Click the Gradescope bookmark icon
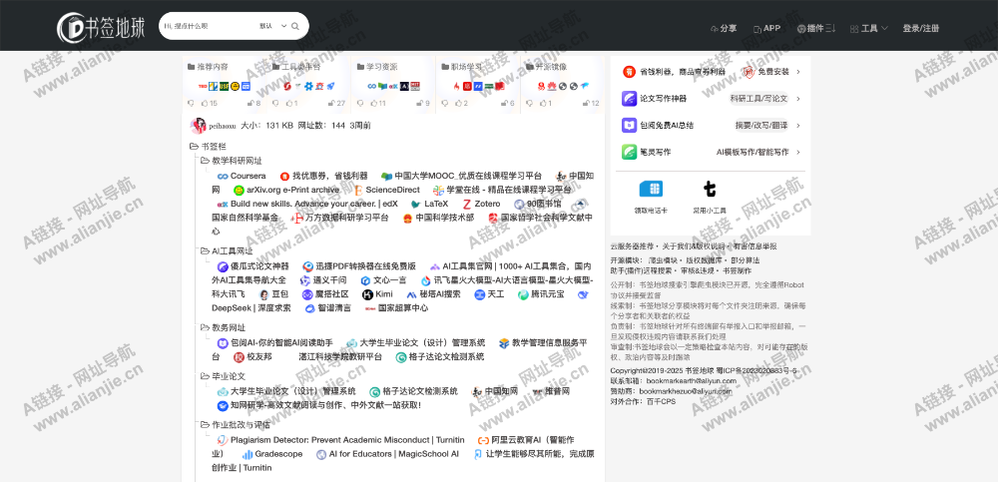Viewport: 998px width, 482px height. point(248,455)
